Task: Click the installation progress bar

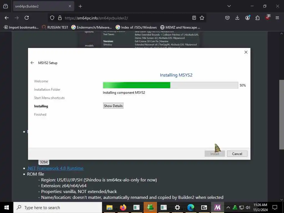Action: click(171, 85)
